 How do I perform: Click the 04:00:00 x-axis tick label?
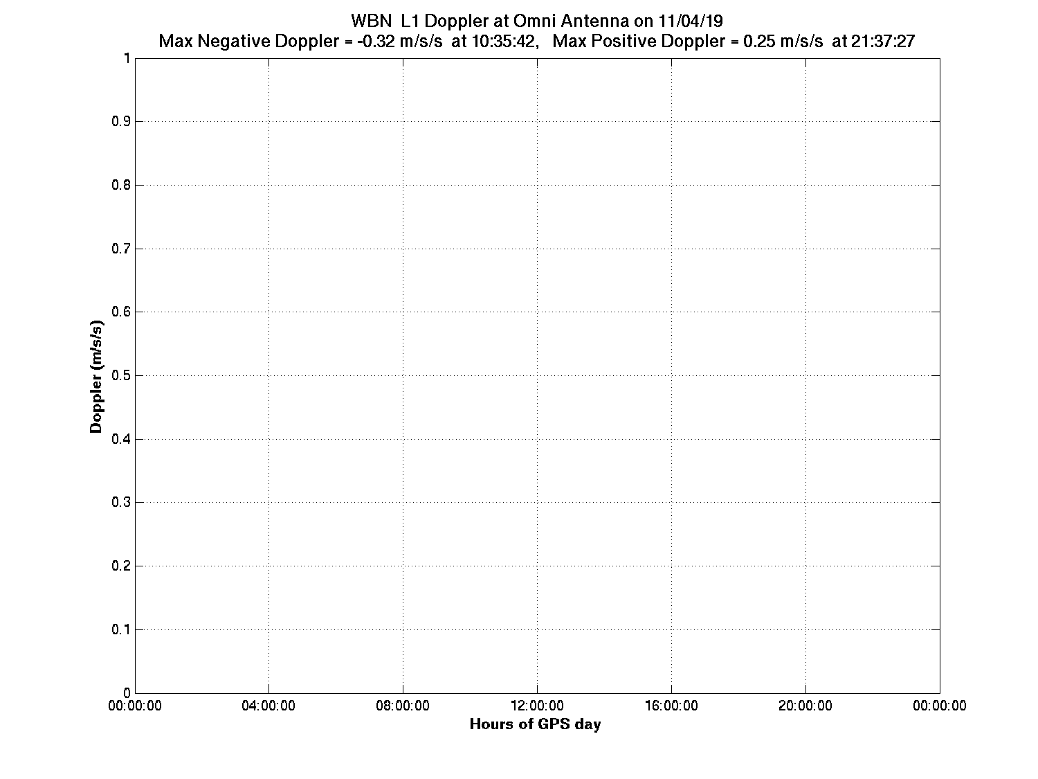pyautogui.click(x=269, y=706)
